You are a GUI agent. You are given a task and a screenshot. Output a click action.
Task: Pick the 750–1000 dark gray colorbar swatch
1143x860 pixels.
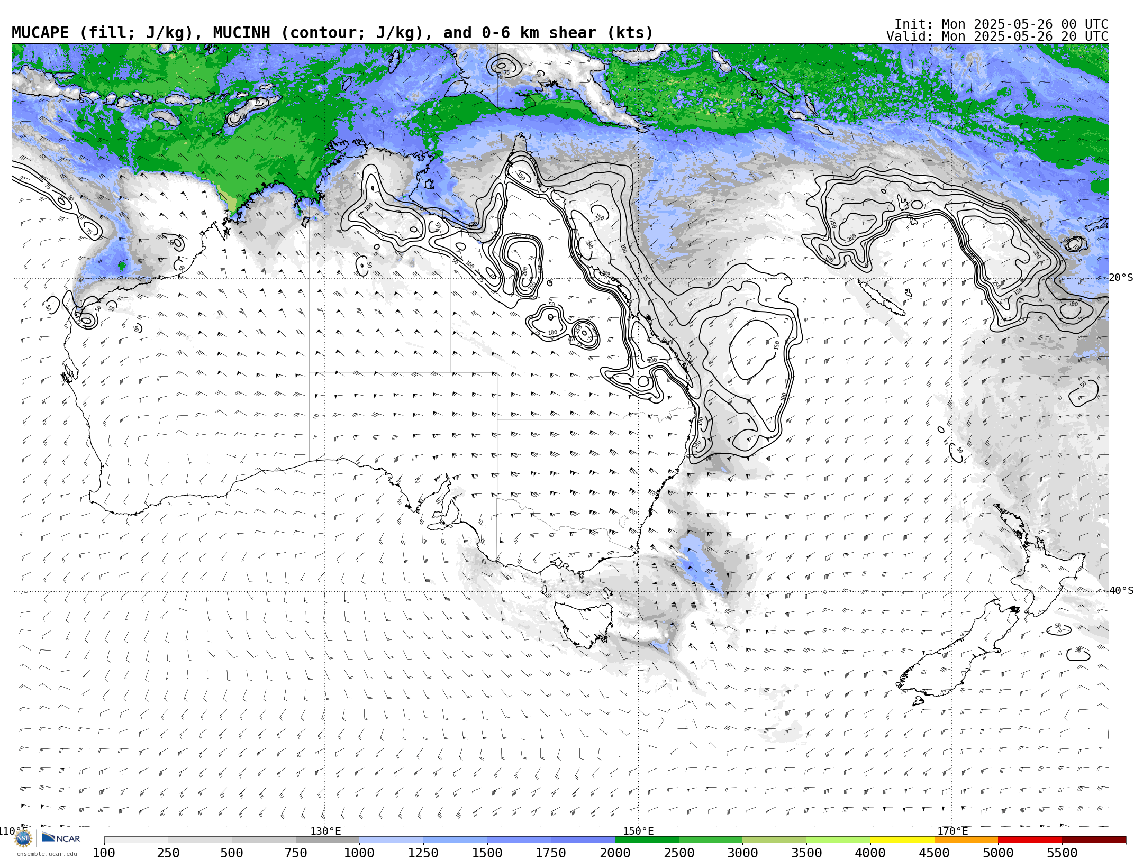click(328, 840)
